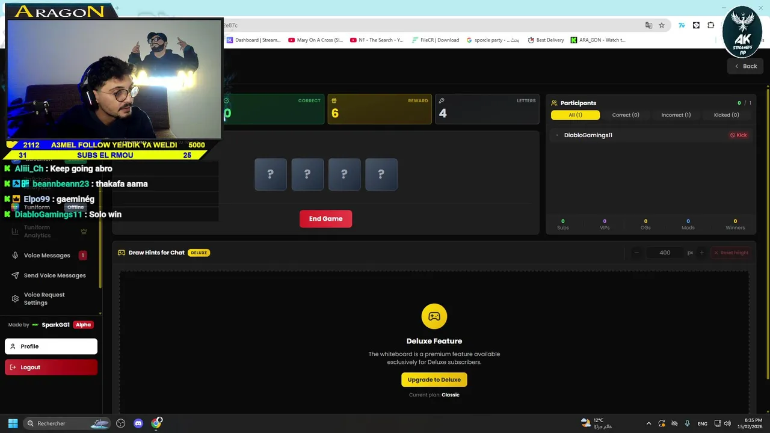Image resolution: width=770 pixels, height=433 pixels.
Task: Click the dice-shaped extension icon in toolbar
Action: click(x=696, y=25)
